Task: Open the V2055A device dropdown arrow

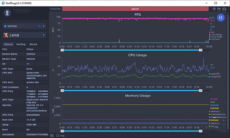Action: tap(44, 26)
